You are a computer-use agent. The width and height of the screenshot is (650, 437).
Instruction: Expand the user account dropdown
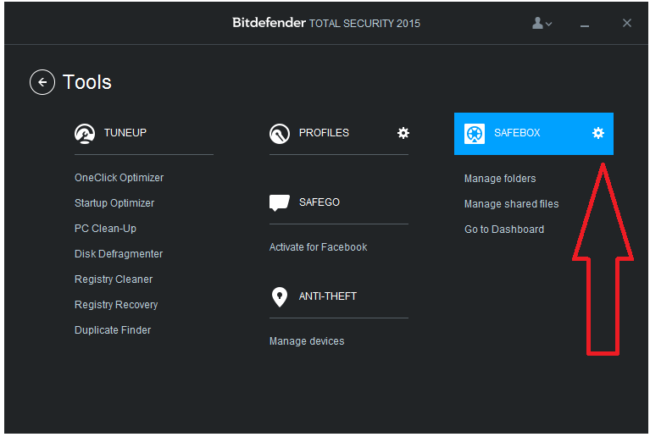pos(542,23)
